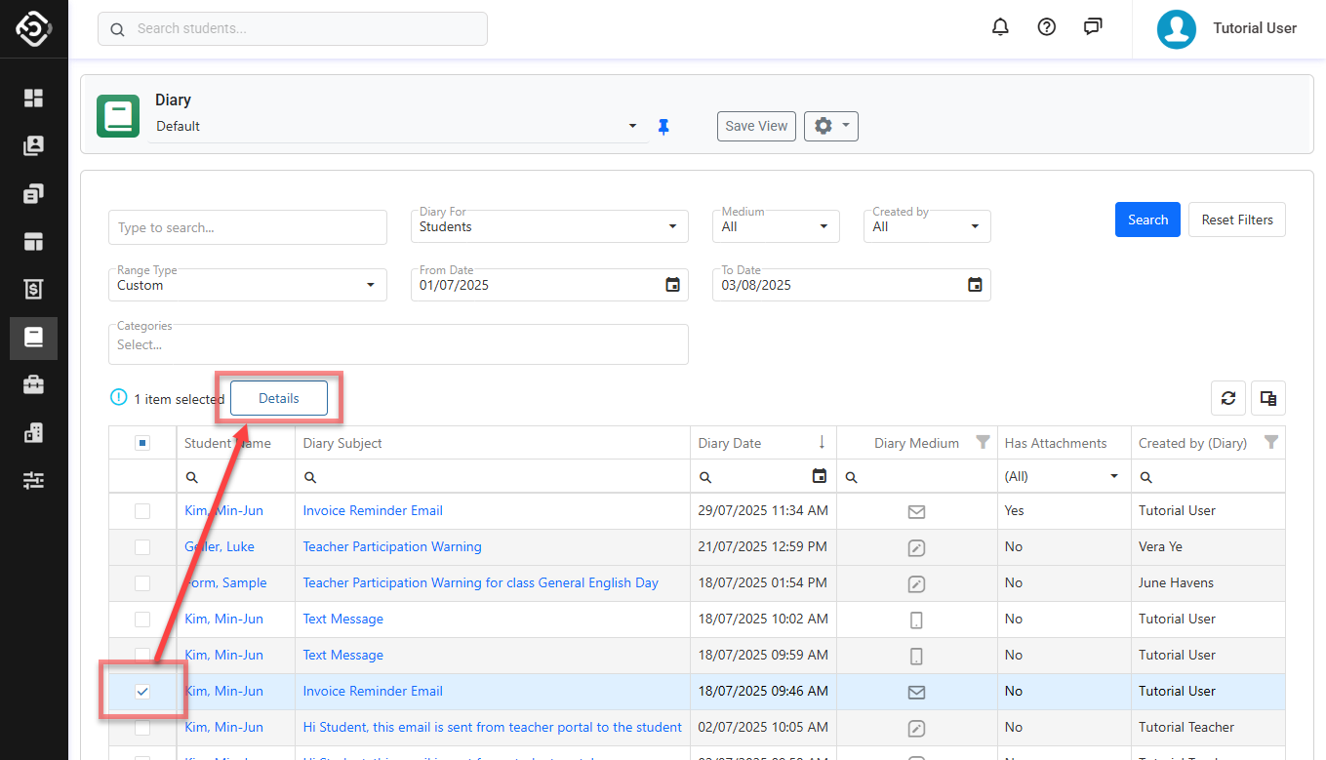The height and width of the screenshot is (760, 1326).
Task: Open the dashboard icon in left sidebar
Action: pyautogui.click(x=34, y=98)
